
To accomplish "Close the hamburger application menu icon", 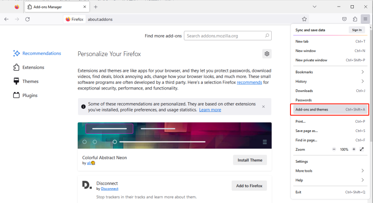I will pos(365,19).
